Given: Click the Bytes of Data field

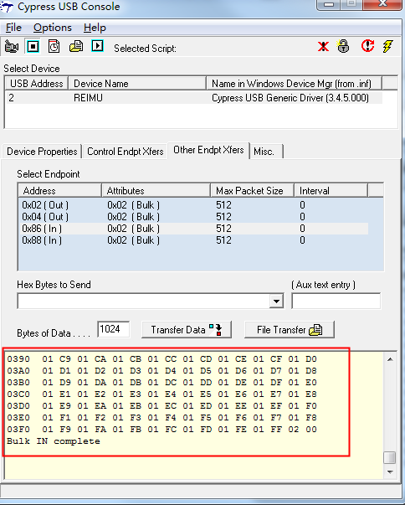Looking at the screenshot, I should click(x=113, y=329).
